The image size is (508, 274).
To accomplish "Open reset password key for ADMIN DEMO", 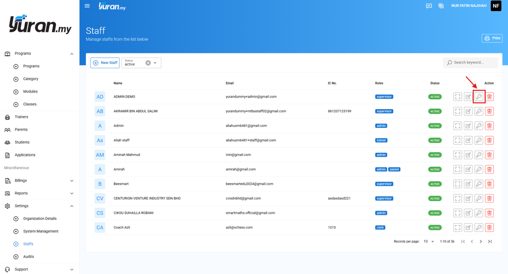I will (479, 96).
